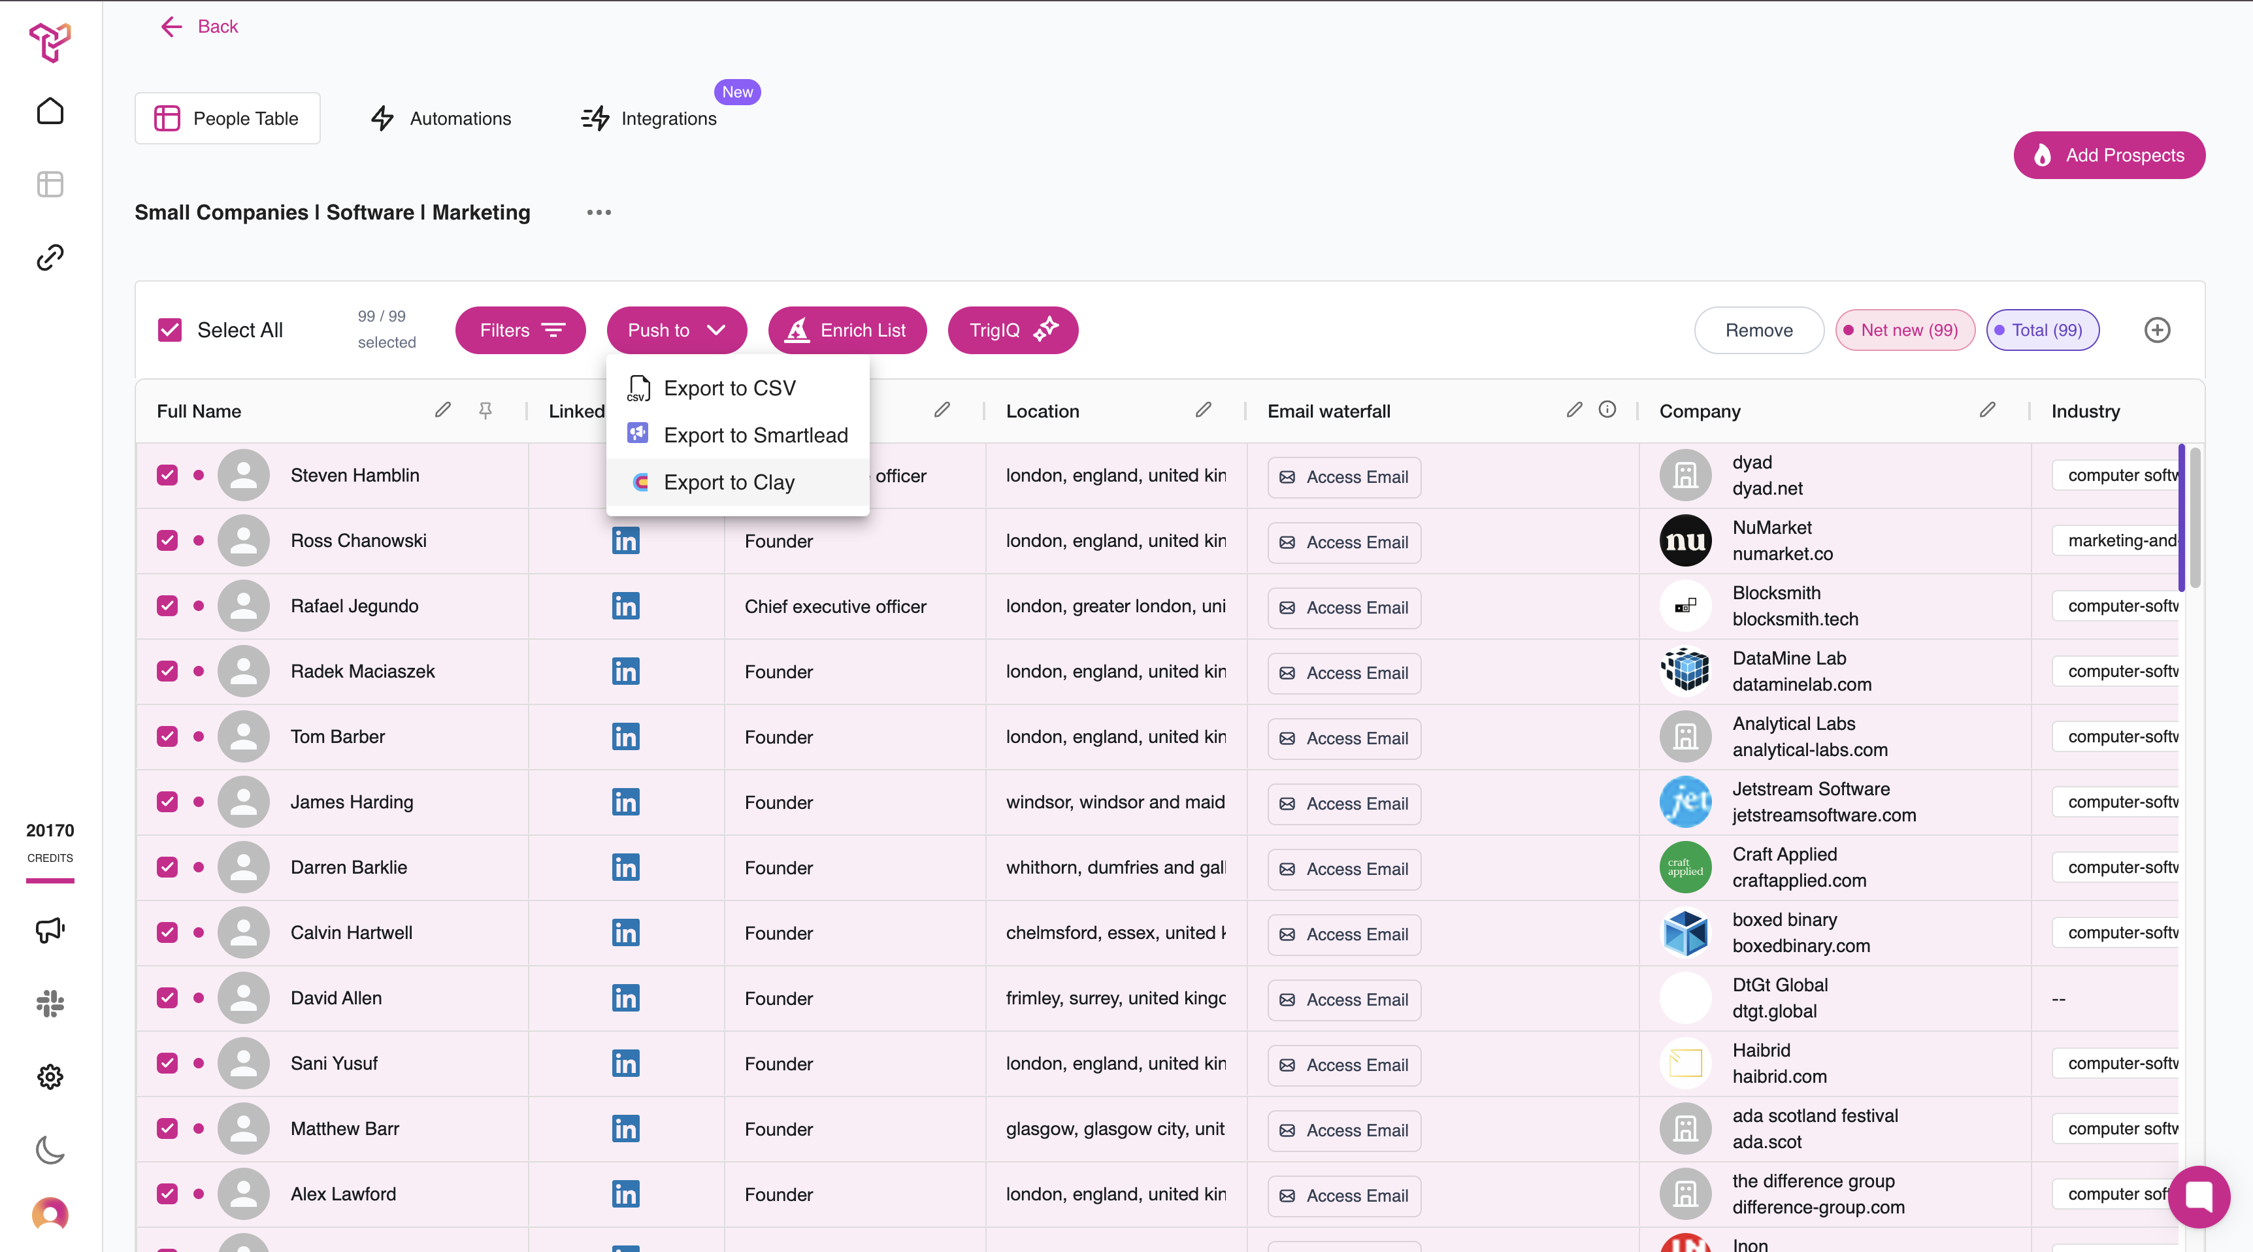Toggle dark mode moon icon

(x=50, y=1149)
